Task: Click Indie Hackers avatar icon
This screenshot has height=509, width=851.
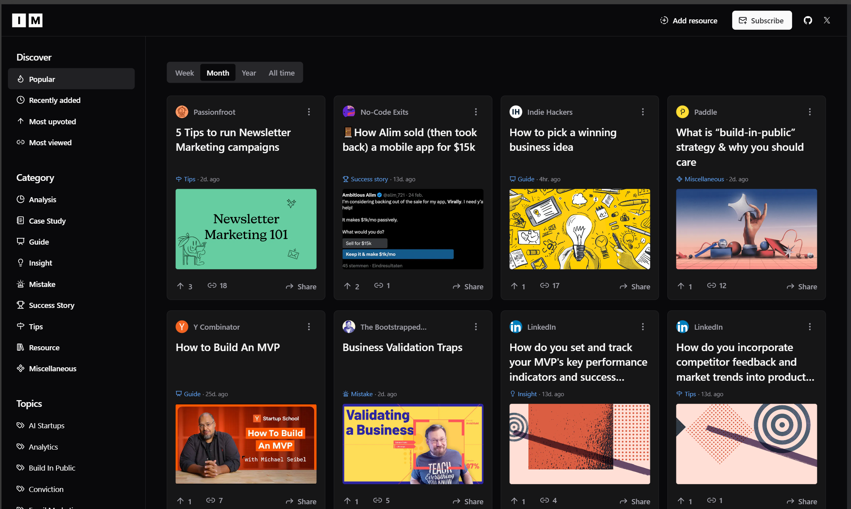Action: click(x=516, y=112)
